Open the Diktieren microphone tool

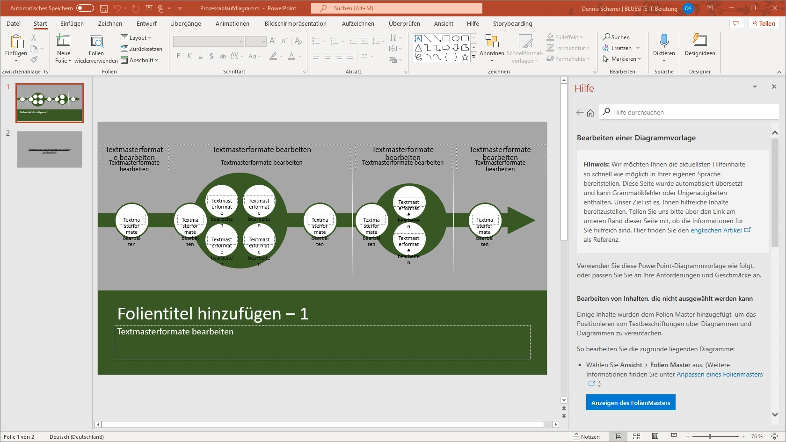664,41
